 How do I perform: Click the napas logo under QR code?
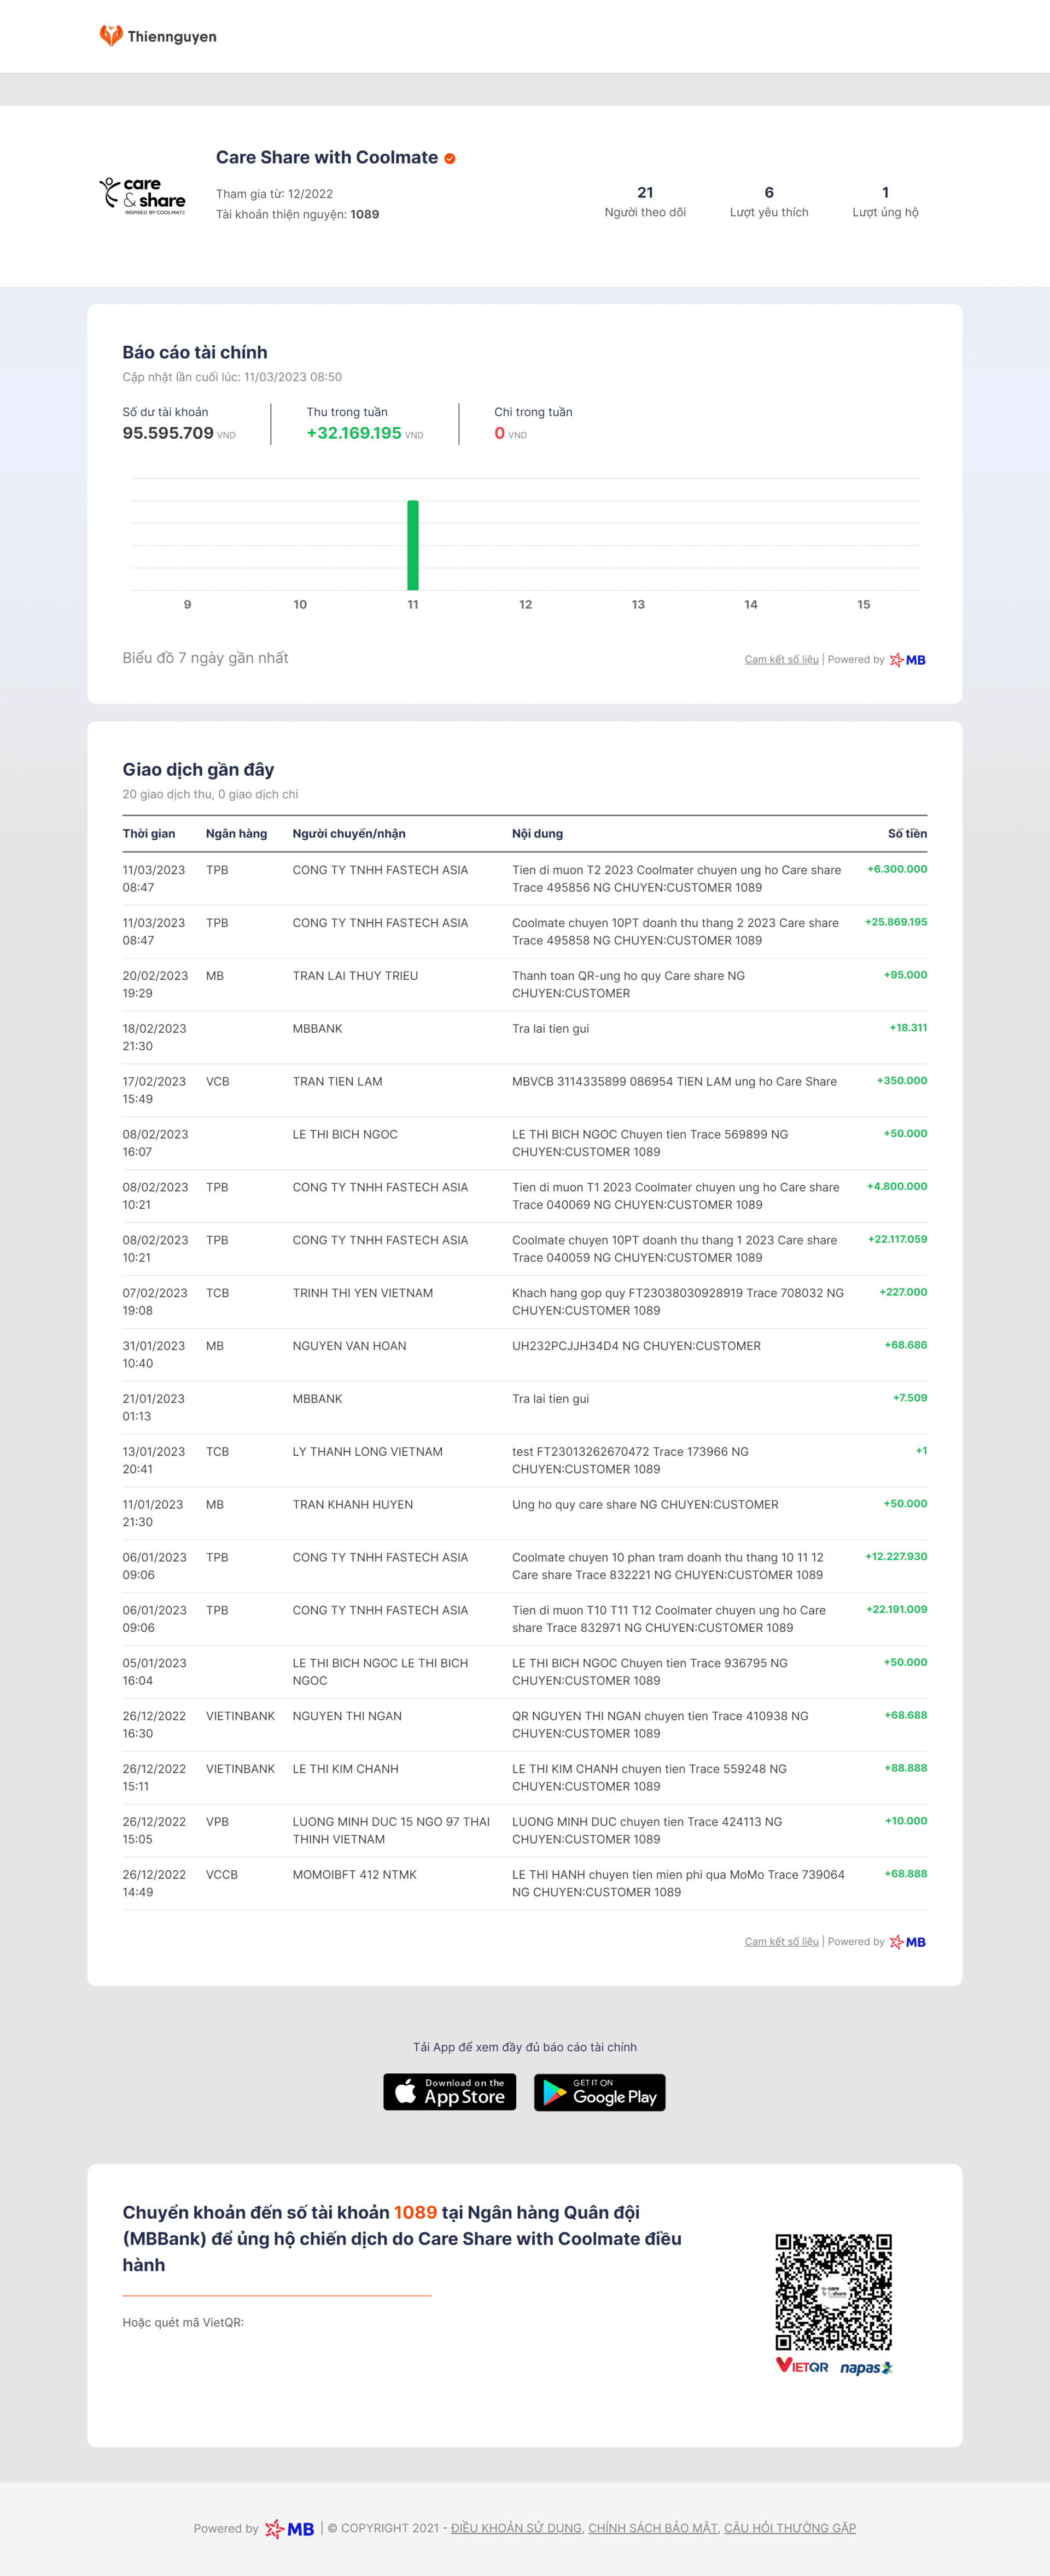pyautogui.click(x=866, y=2367)
